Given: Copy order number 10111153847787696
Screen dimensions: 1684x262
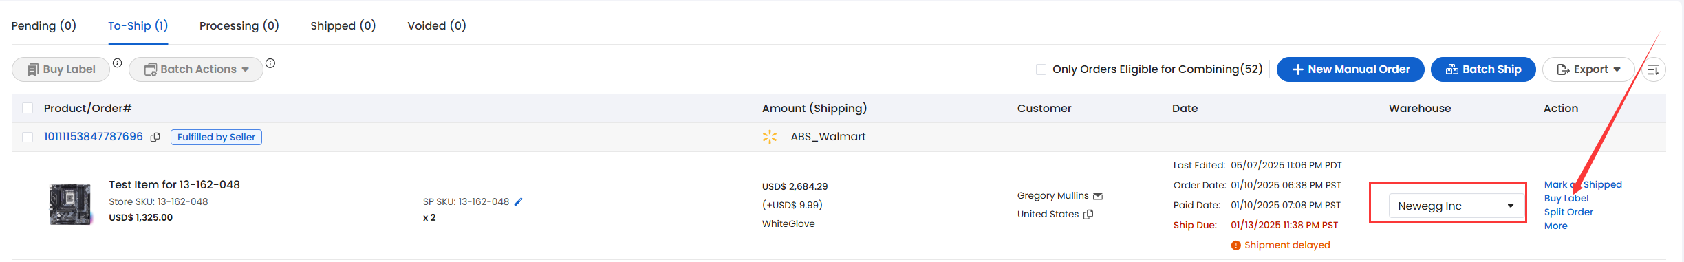Looking at the screenshot, I should [x=155, y=138].
